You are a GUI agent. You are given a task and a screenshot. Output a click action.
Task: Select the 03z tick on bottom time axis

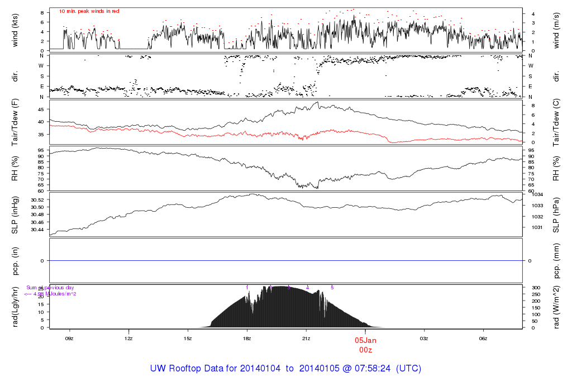click(424, 338)
